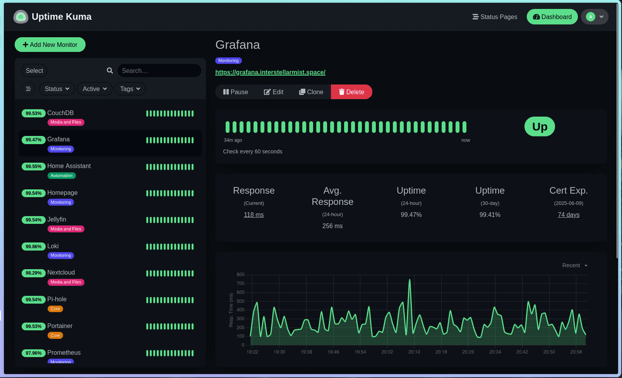The image size is (622, 378).
Task: Toggle the monitor list collapse icon
Action: (29, 89)
